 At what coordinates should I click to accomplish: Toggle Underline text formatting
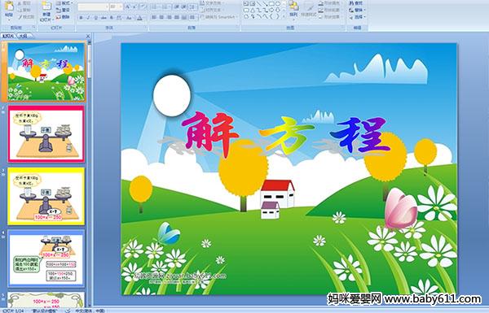95,18
